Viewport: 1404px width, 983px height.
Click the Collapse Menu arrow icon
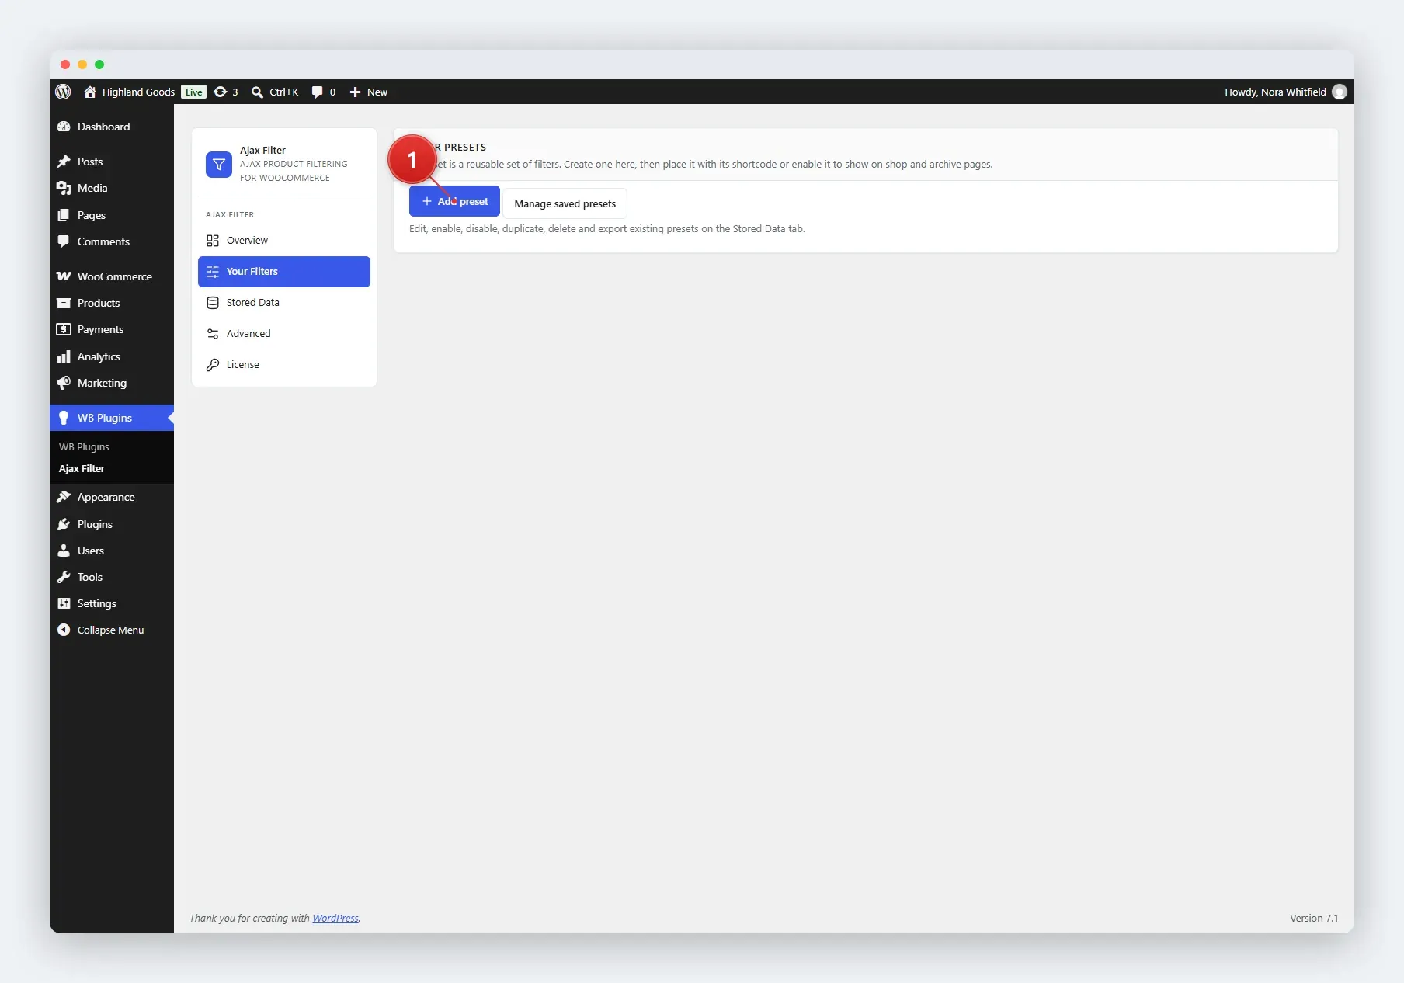[64, 630]
